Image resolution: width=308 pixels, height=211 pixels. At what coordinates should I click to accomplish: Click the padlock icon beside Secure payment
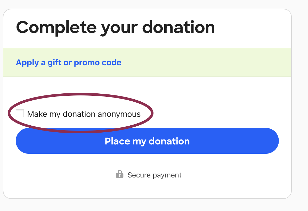(120, 174)
